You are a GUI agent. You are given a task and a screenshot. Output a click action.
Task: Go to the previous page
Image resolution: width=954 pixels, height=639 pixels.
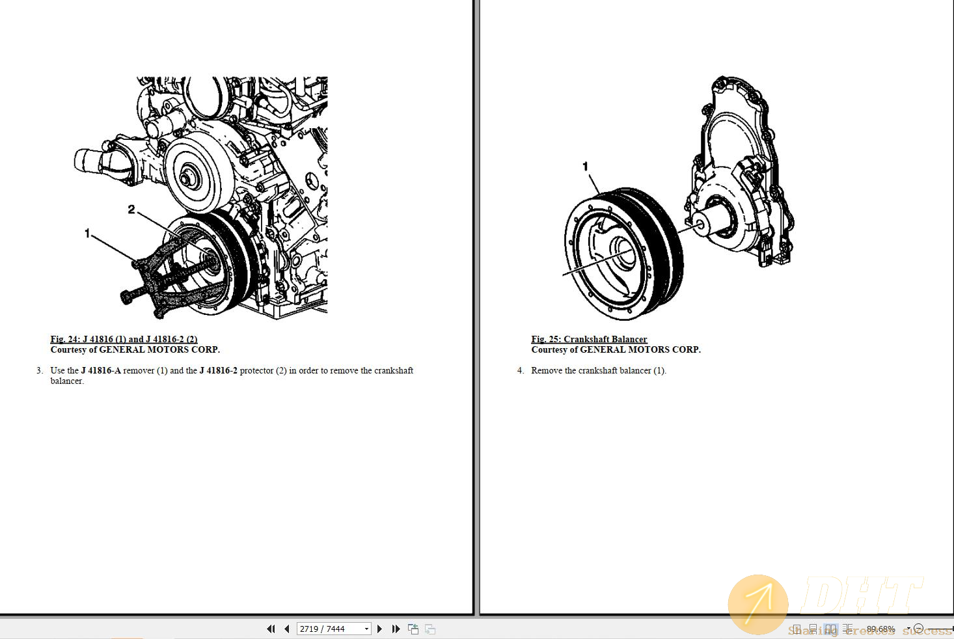tap(287, 629)
